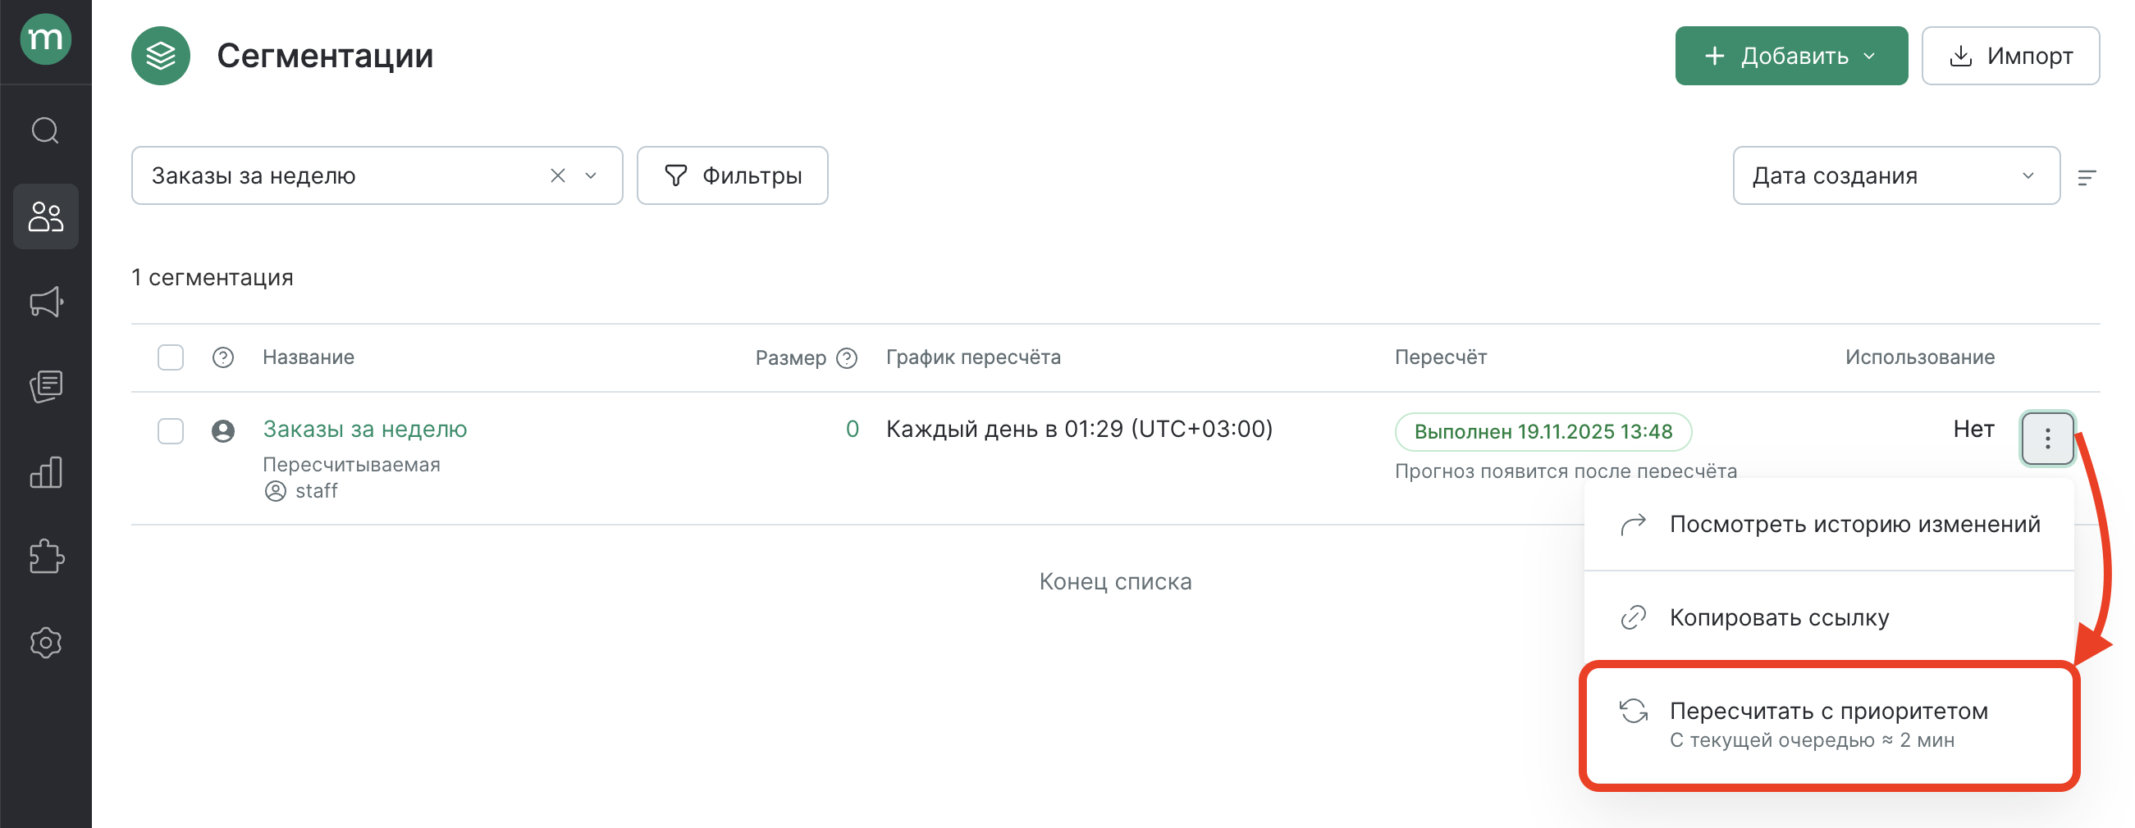Image resolution: width=2135 pixels, height=828 pixels.
Task: Click the Mindbox logo in the top corner
Action: [46, 39]
